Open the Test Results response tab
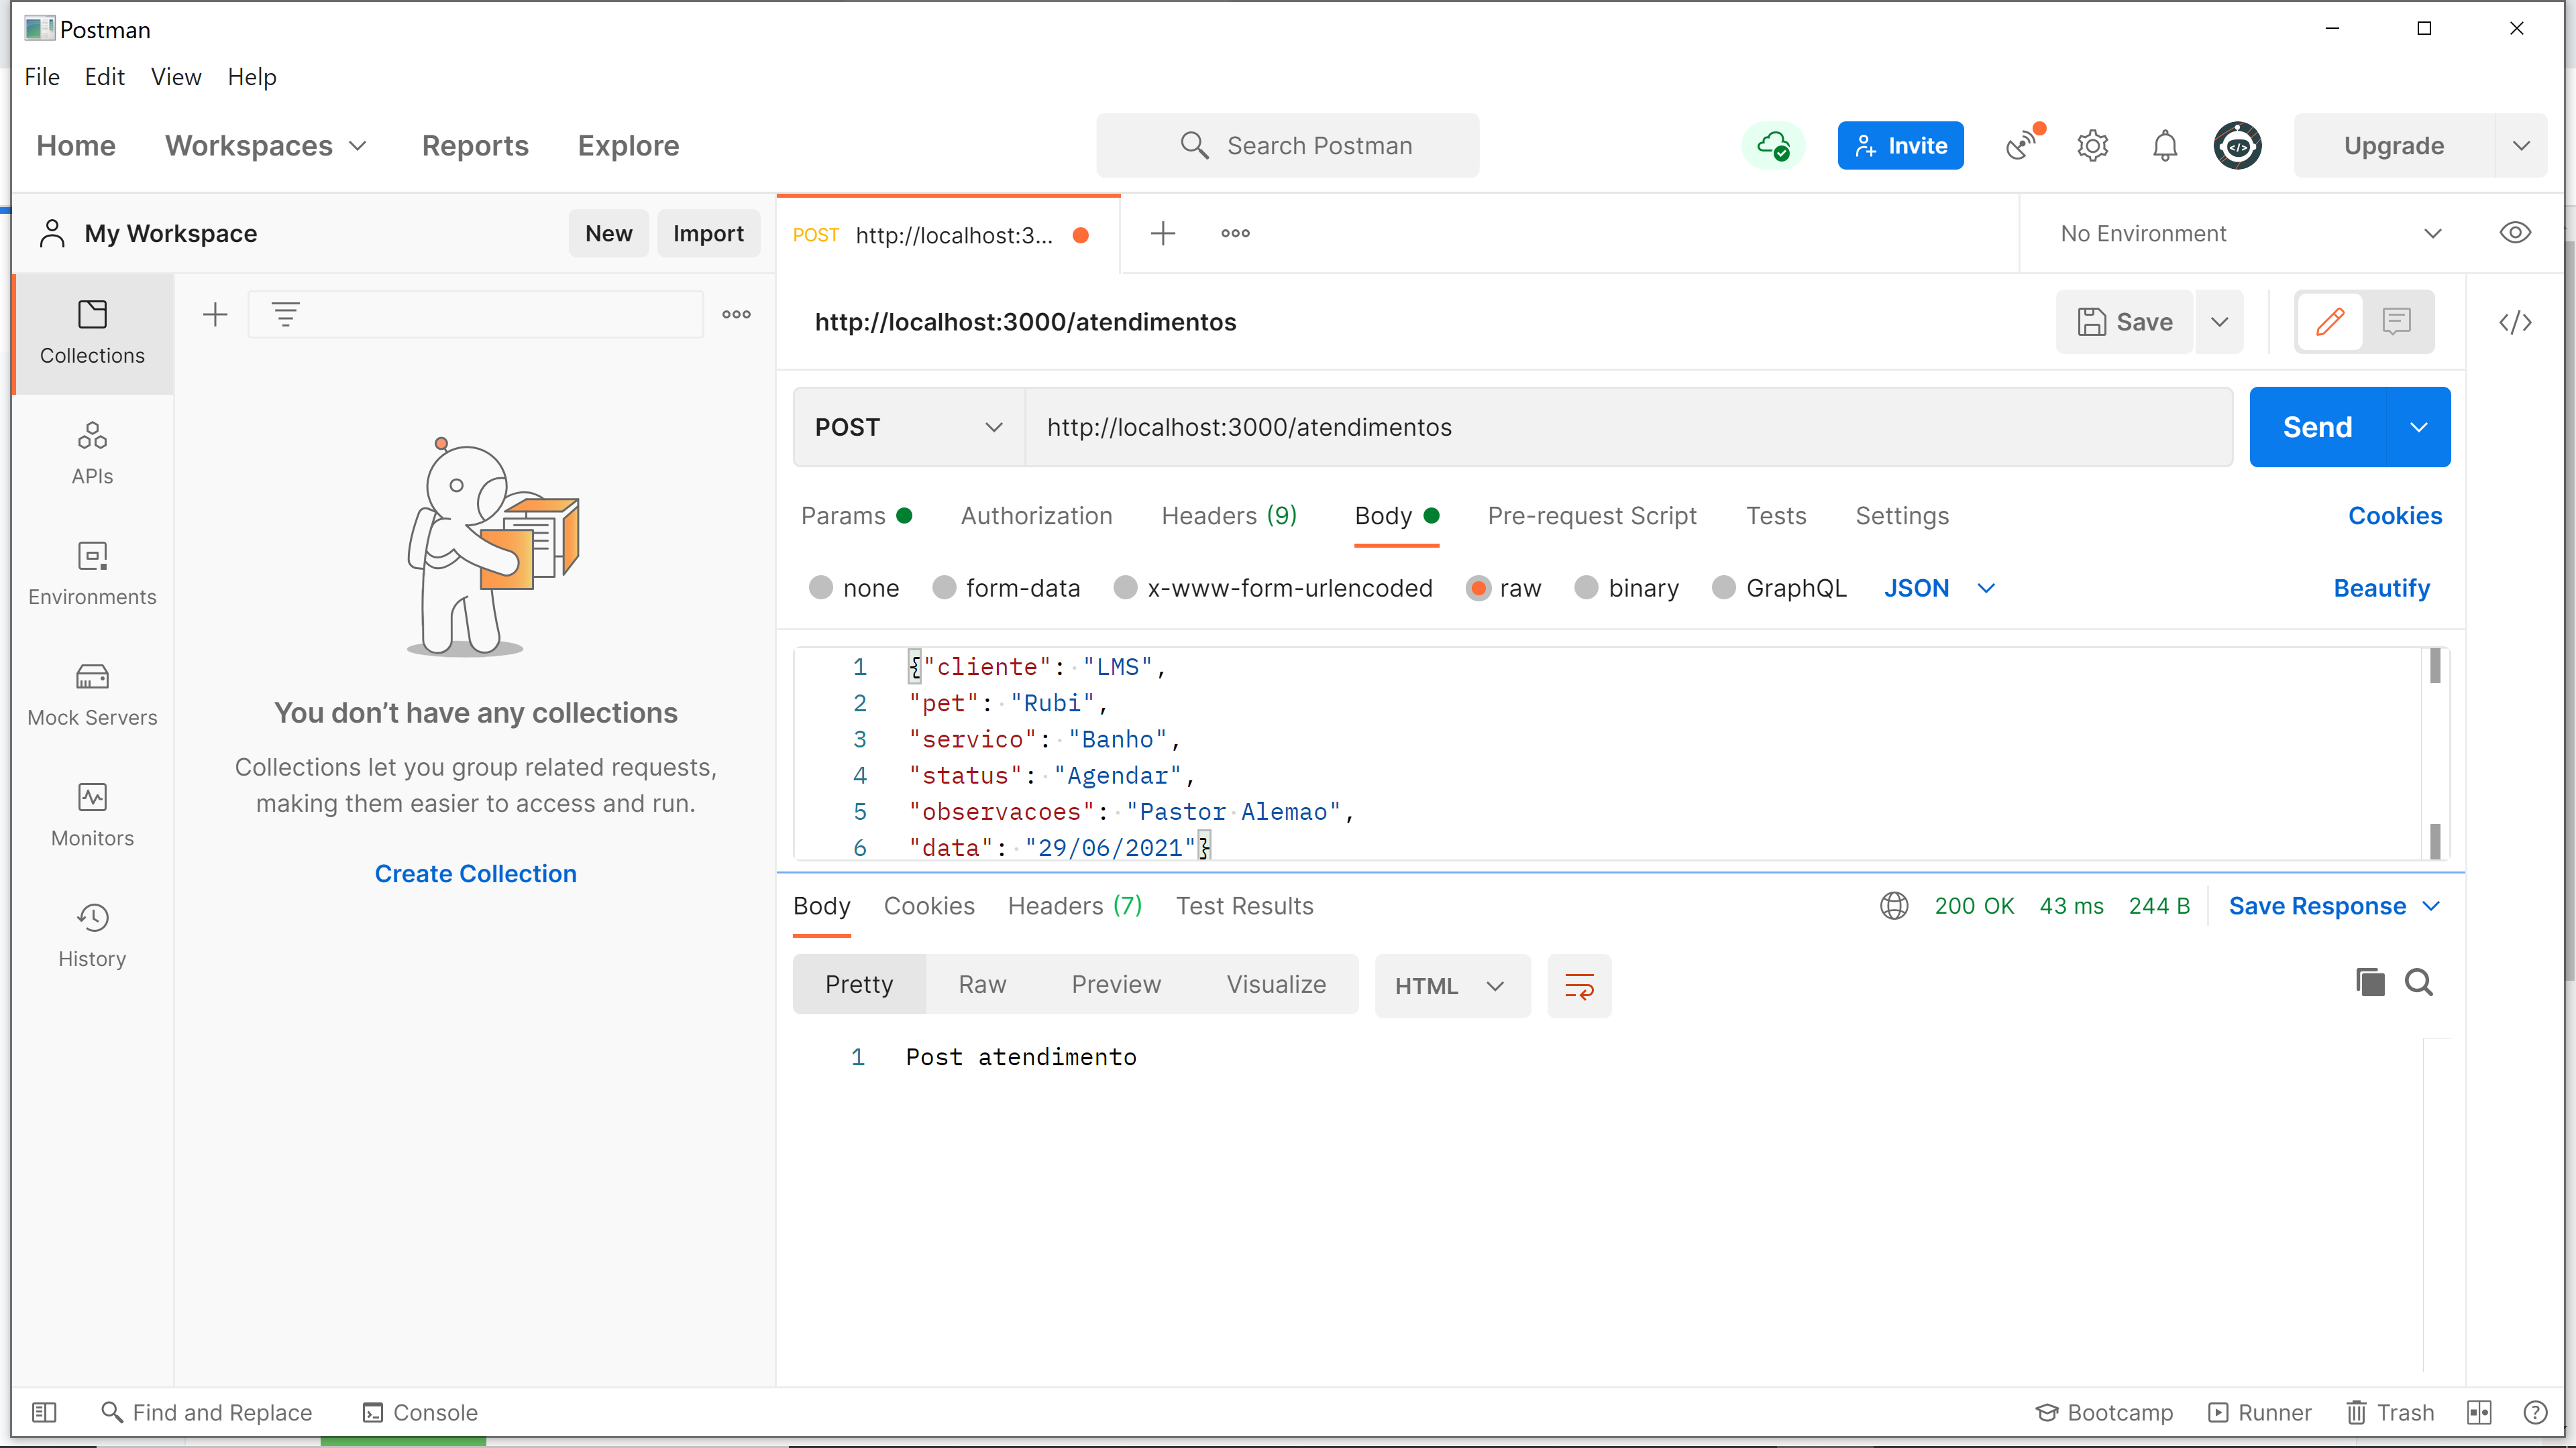The image size is (2576, 1448). click(1244, 906)
